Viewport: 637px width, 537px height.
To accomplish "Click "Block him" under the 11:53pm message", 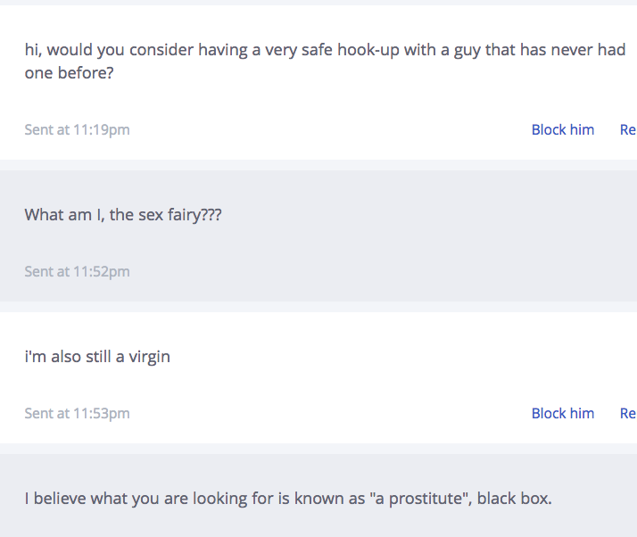I will (x=562, y=413).
